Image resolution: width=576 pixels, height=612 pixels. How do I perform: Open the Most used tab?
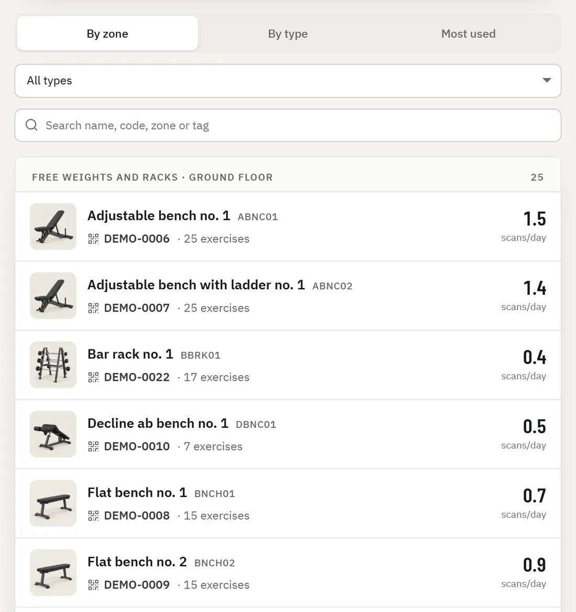pyautogui.click(x=468, y=33)
